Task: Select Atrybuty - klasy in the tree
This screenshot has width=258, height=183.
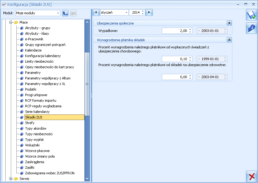Action: point(37,34)
